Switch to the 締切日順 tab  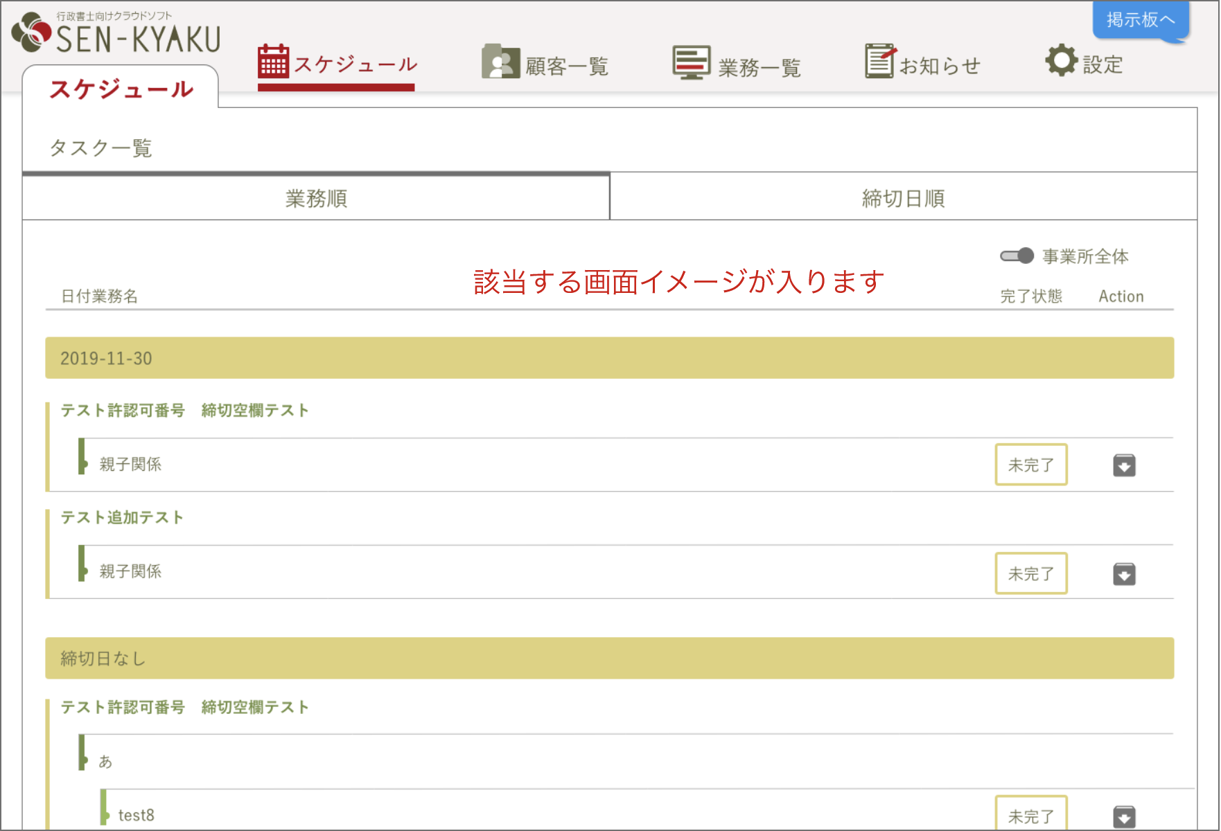point(903,197)
